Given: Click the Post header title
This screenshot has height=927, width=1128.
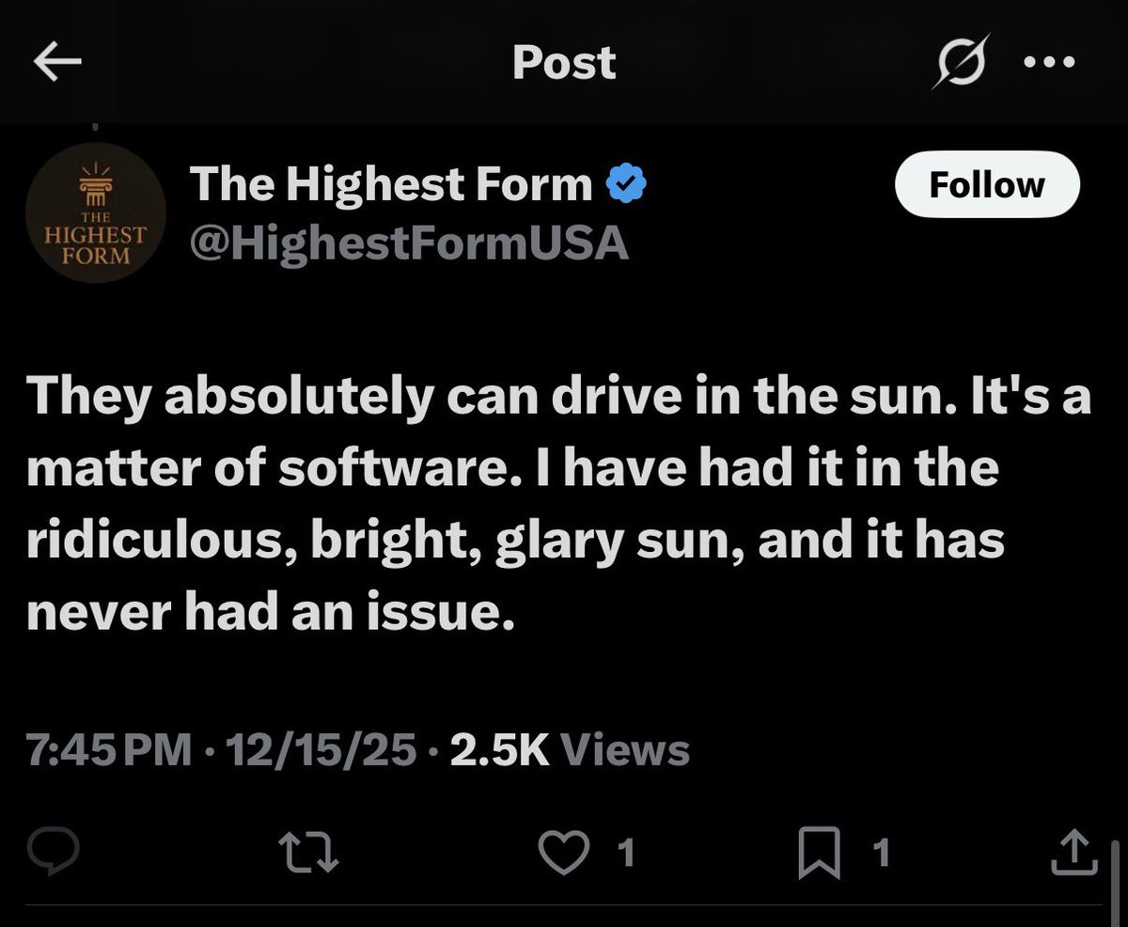Looking at the screenshot, I should pyautogui.click(x=564, y=63).
